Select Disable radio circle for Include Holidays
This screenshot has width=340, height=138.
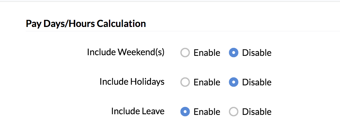(x=234, y=82)
